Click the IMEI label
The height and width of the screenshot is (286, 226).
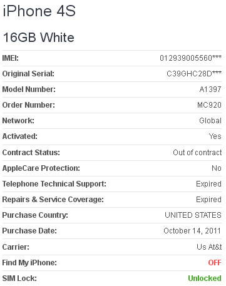(11, 58)
